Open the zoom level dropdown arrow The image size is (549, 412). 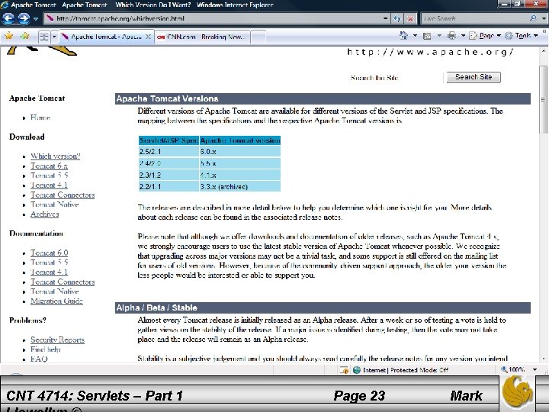[x=535, y=369]
